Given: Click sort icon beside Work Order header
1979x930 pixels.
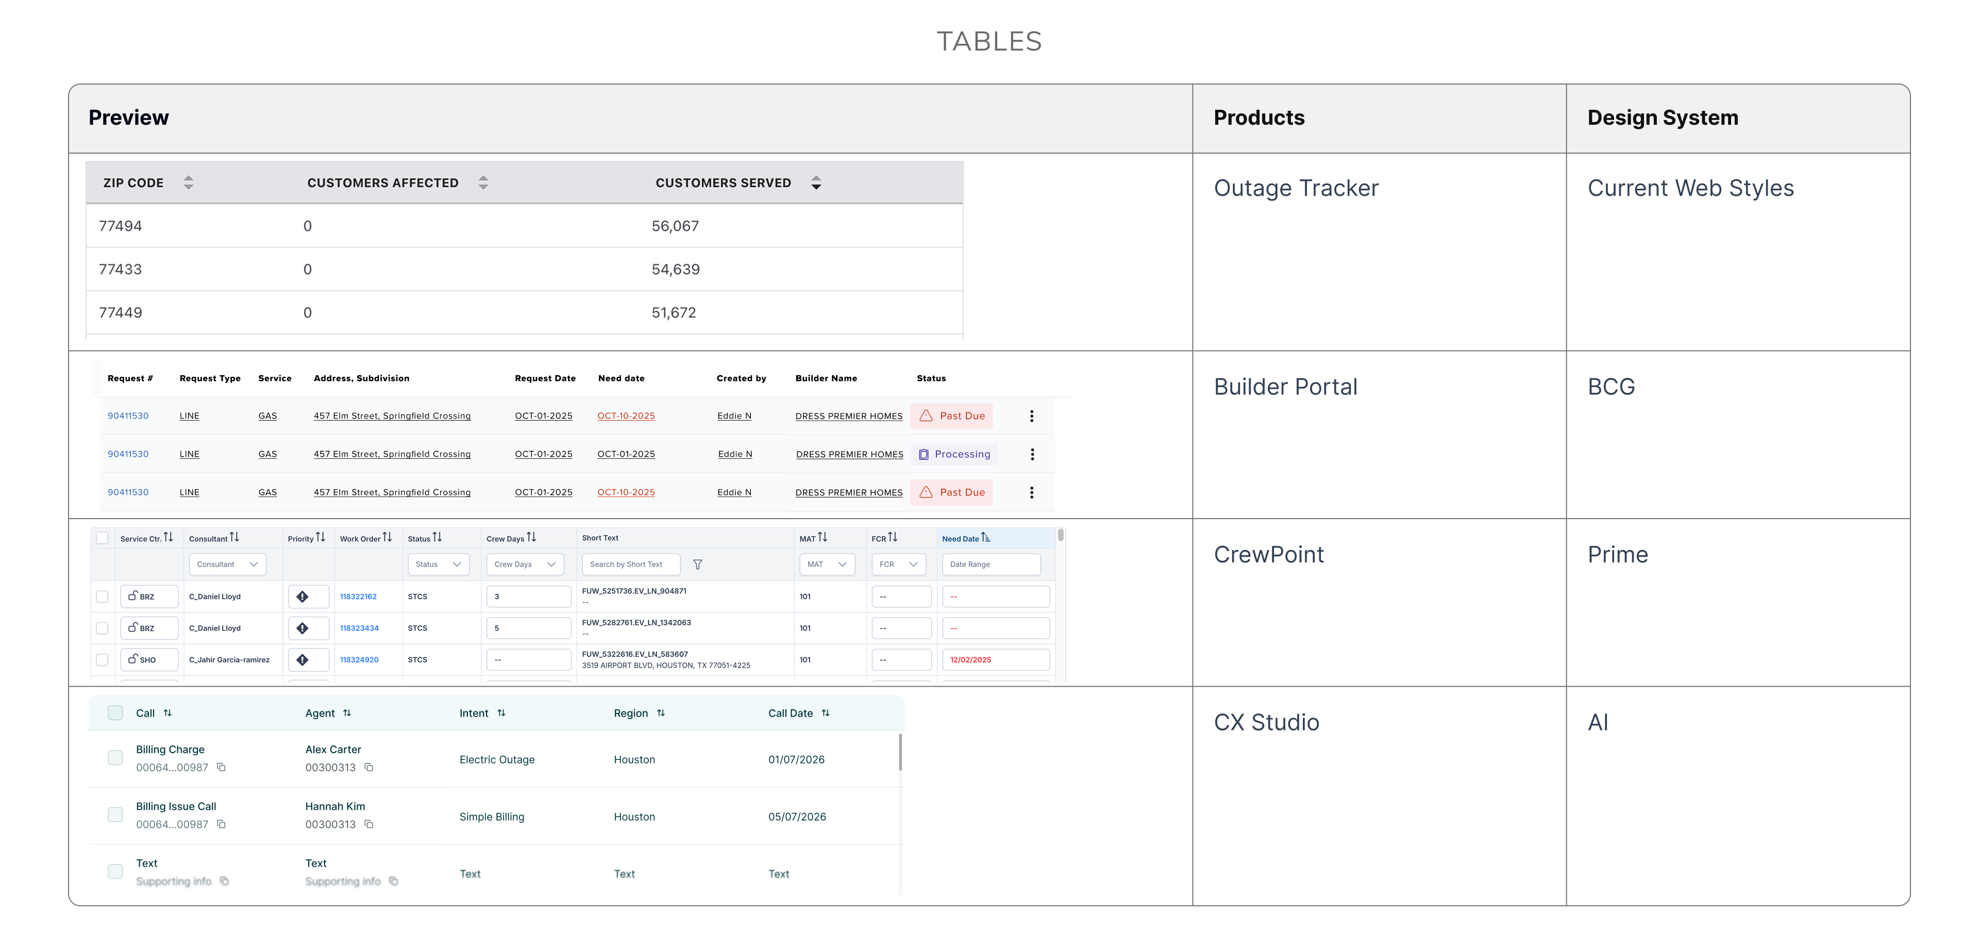Looking at the screenshot, I should [x=387, y=537].
